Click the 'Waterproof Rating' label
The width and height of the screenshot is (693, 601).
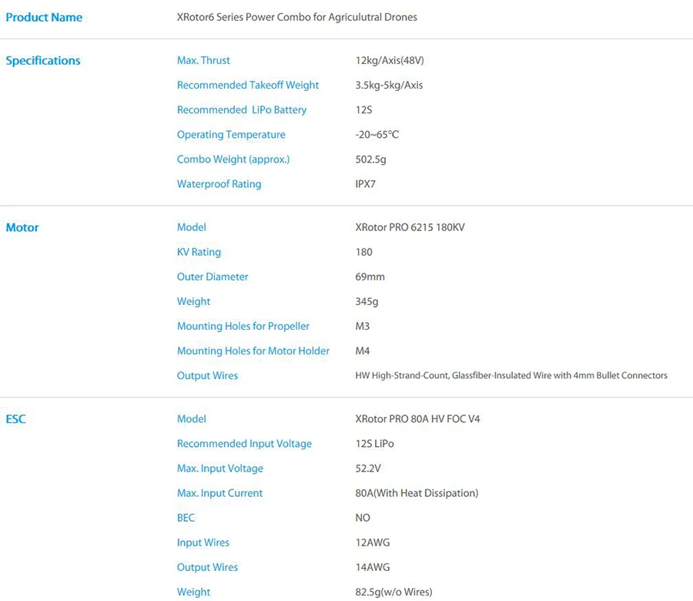[219, 184]
